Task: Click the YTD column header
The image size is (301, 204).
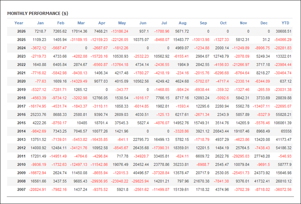Action: (x=285, y=23)
